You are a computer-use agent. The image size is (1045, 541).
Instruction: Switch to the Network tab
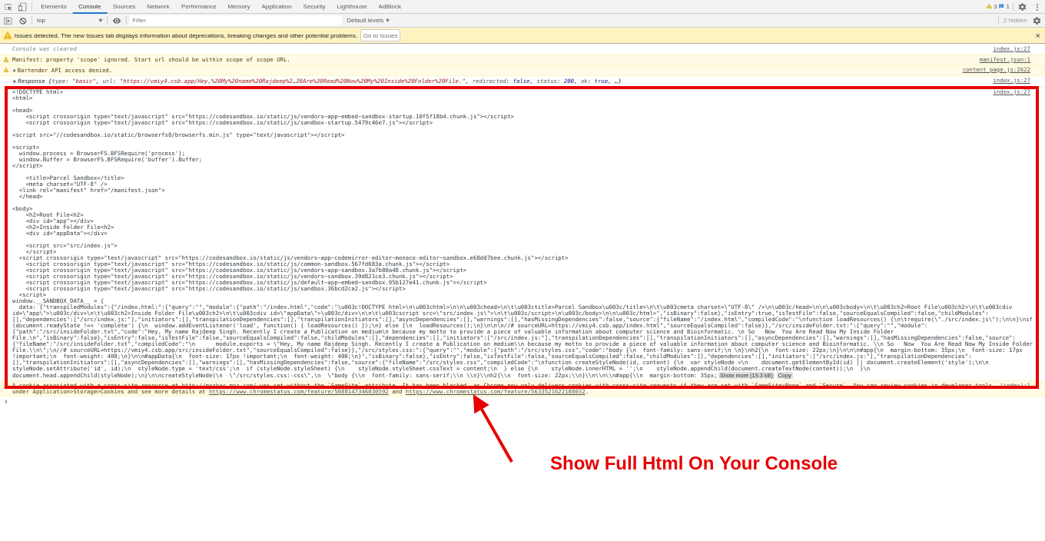(157, 6)
